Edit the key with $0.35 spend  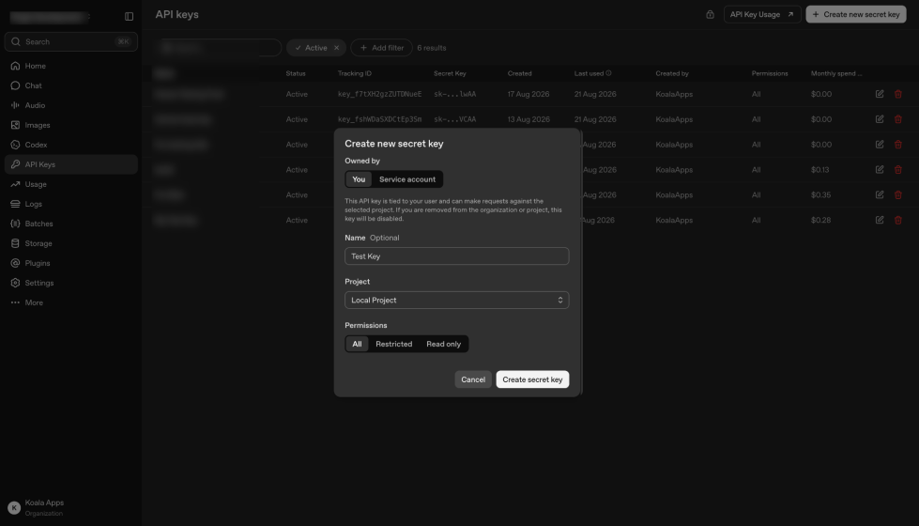(880, 194)
